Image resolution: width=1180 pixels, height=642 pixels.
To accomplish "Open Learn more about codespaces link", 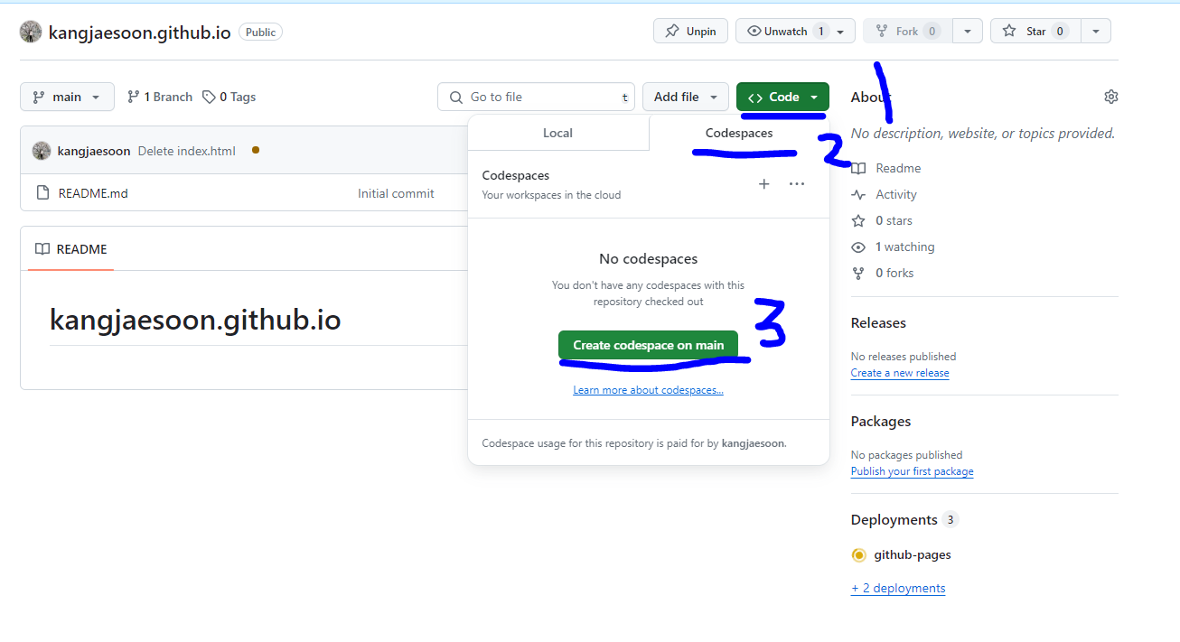I will point(648,390).
